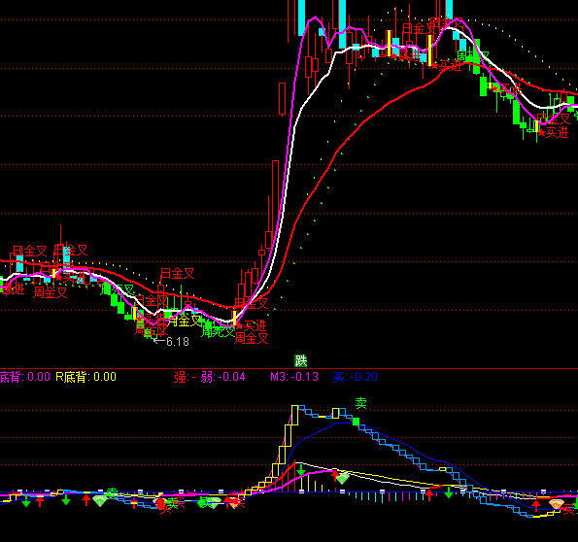The height and width of the screenshot is (542, 578).
Task: Click the tall yellow hollow box at oscillator peak
Action: (x=294, y=415)
